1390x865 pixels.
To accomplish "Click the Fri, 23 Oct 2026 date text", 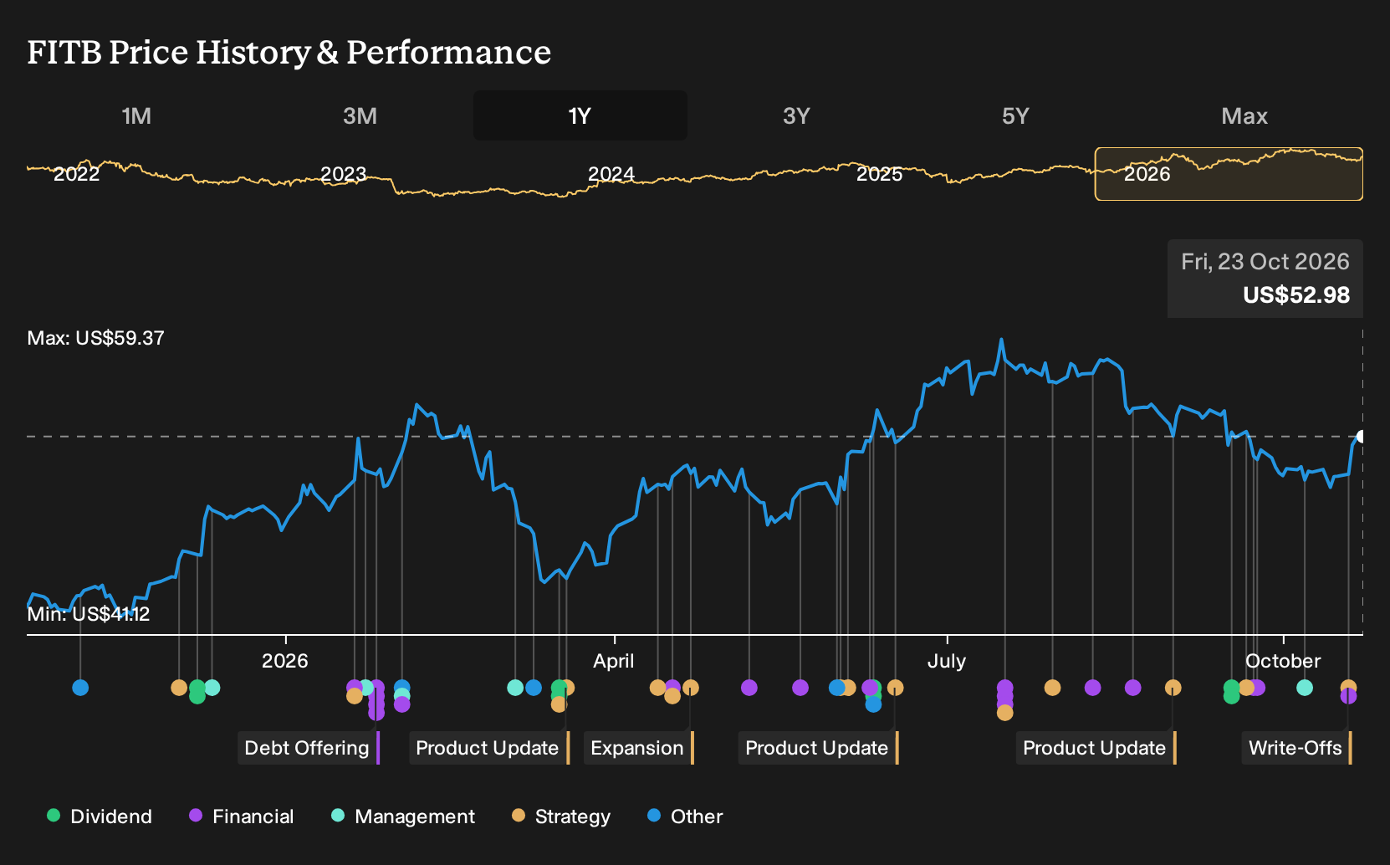I will tap(1265, 262).
